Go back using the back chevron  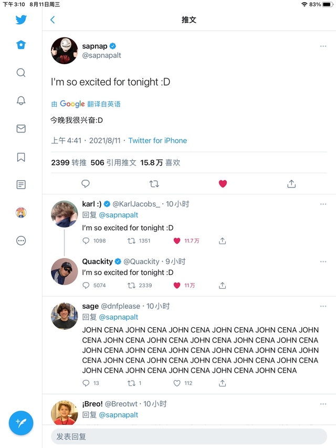pos(52,20)
